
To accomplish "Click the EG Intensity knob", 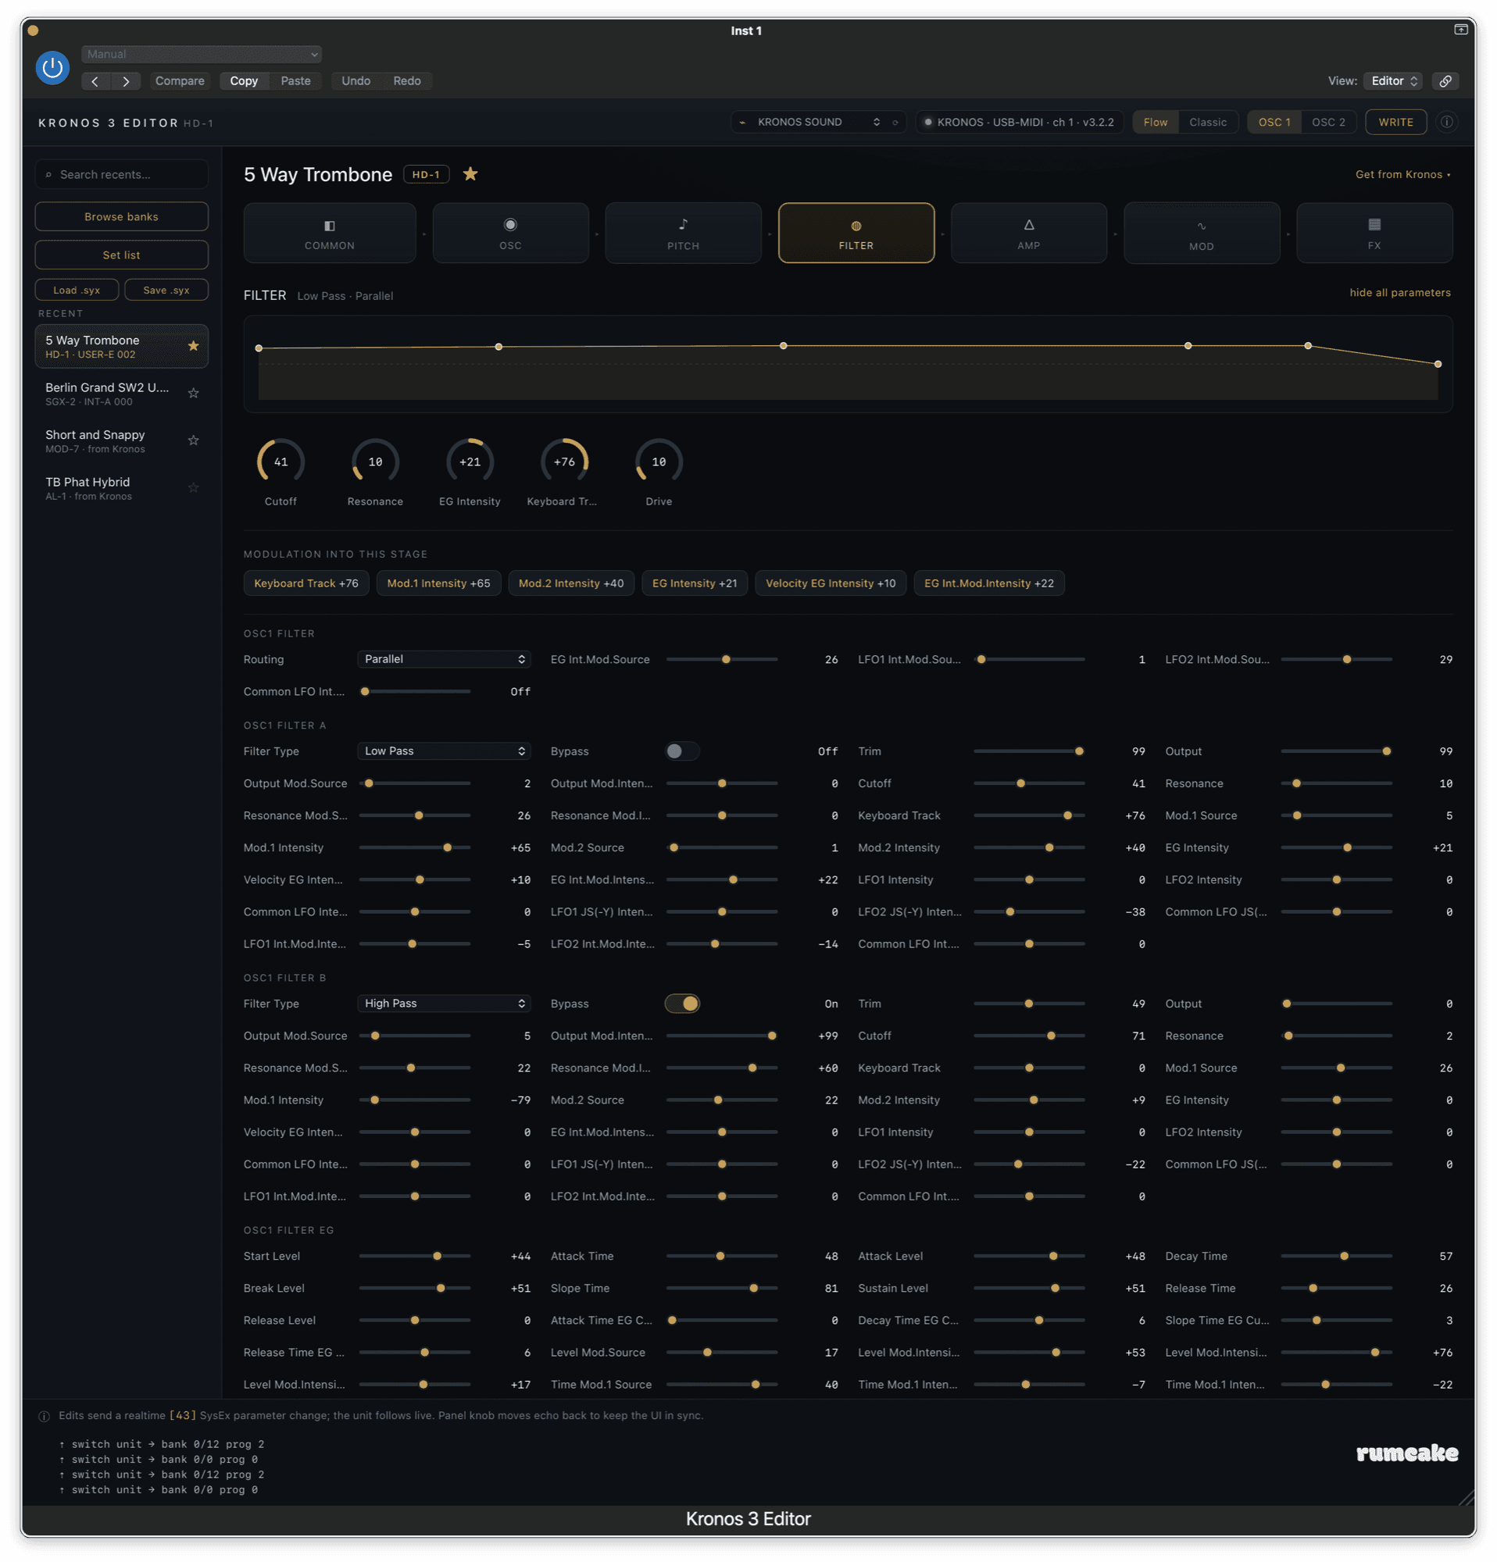I will pos(470,462).
